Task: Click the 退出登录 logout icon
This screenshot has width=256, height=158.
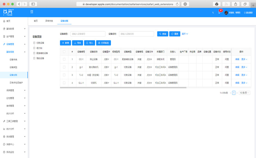Action: (244, 12)
